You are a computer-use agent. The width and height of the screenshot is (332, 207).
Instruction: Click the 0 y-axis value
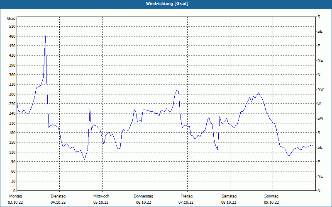pyautogui.click(x=15, y=191)
